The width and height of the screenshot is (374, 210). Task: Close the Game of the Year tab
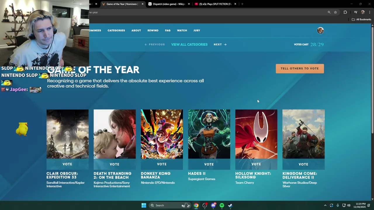[x=143, y=4]
